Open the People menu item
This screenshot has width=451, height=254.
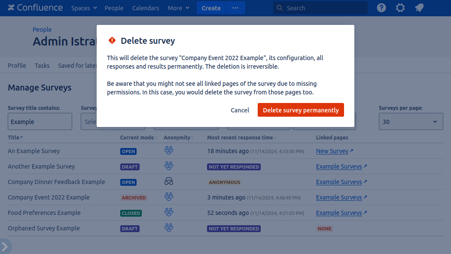click(114, 8)
